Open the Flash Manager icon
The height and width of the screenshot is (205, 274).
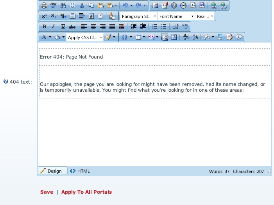[x=174, y=5]
